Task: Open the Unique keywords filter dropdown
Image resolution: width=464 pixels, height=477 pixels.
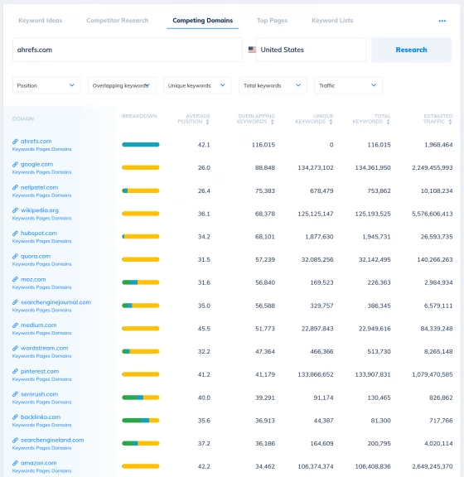Action: click(197, 85)
